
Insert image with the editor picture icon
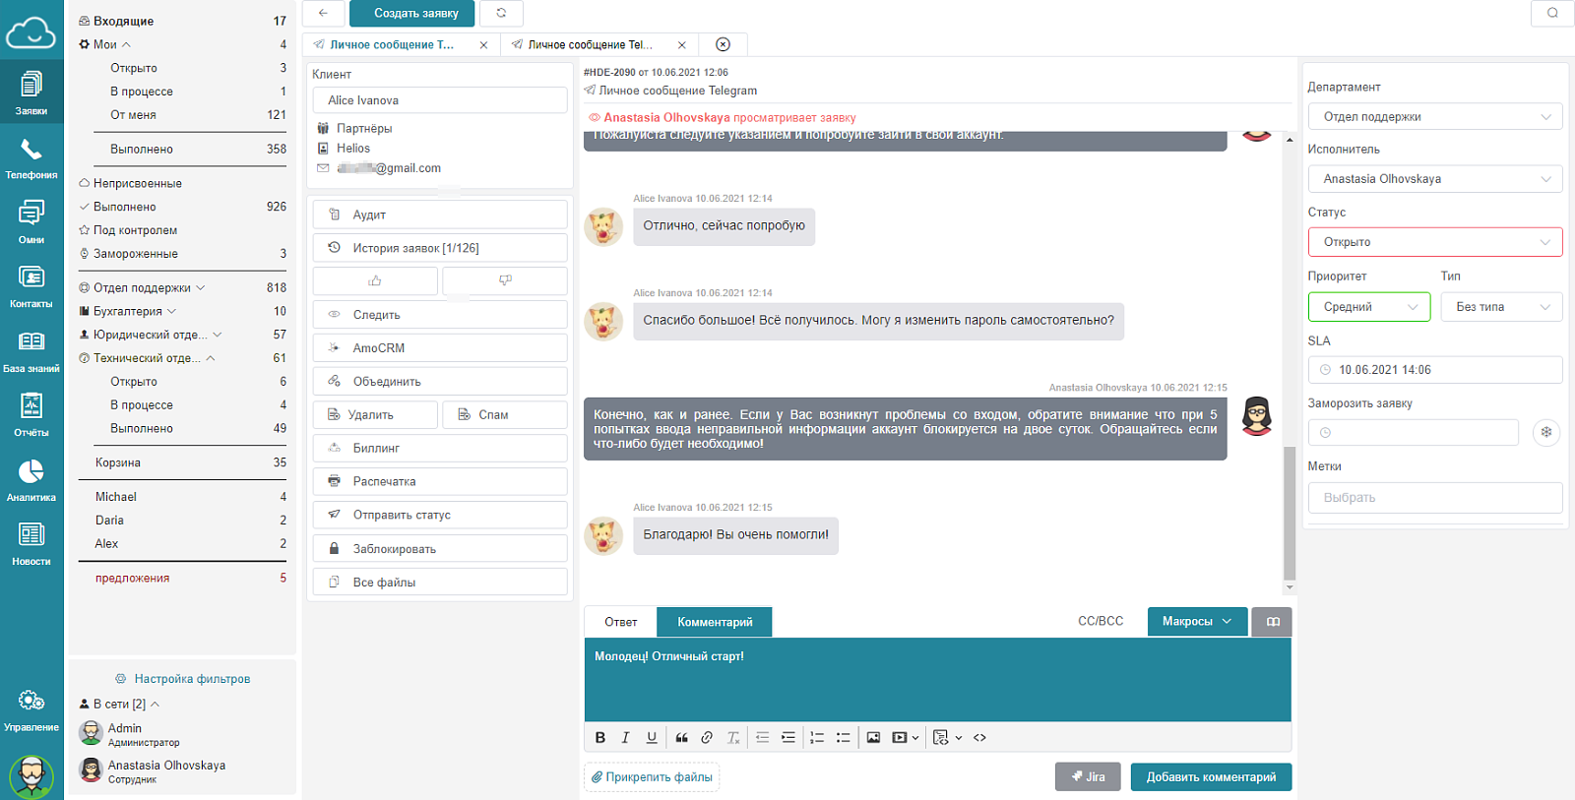click(x=873, y=737)
